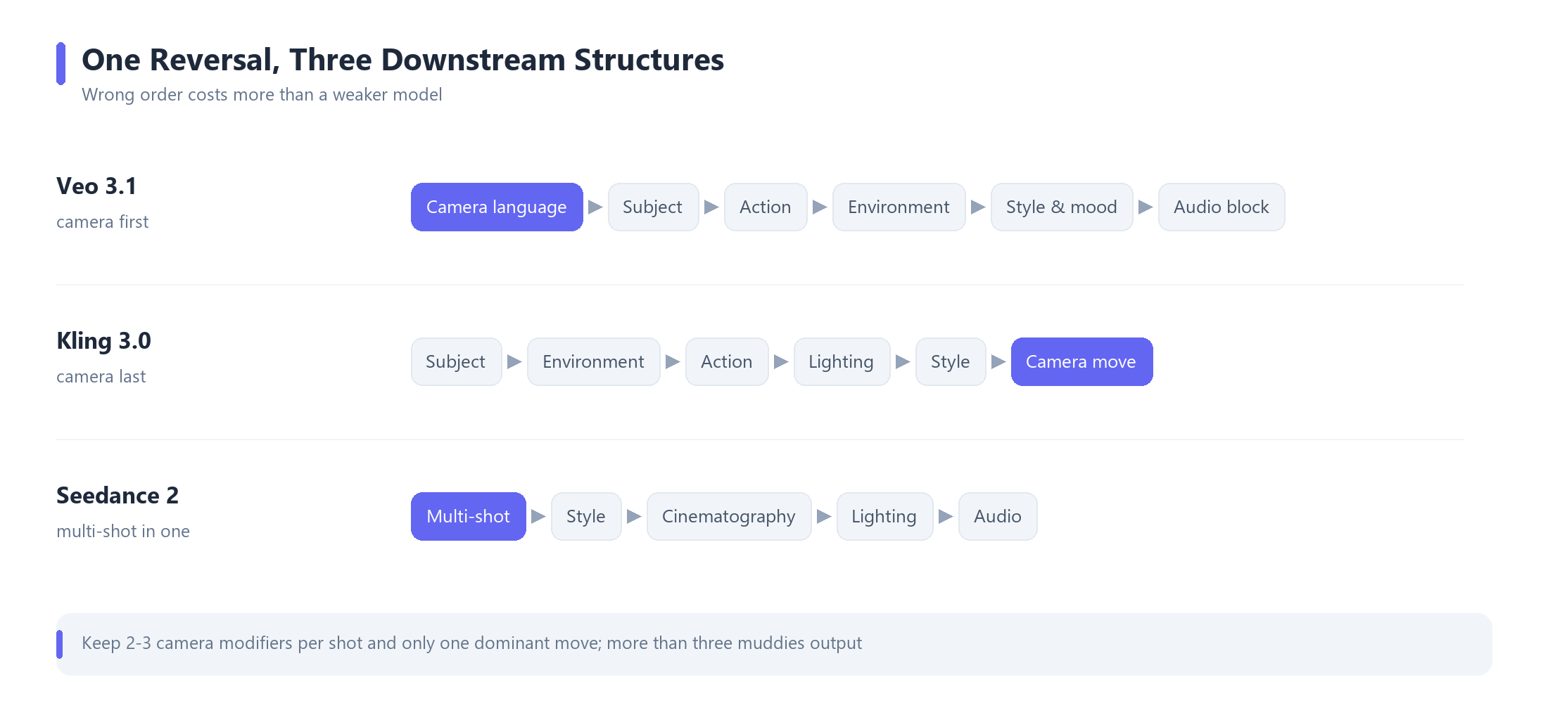Click the arrow between Style and Camera move

(998, 361)
